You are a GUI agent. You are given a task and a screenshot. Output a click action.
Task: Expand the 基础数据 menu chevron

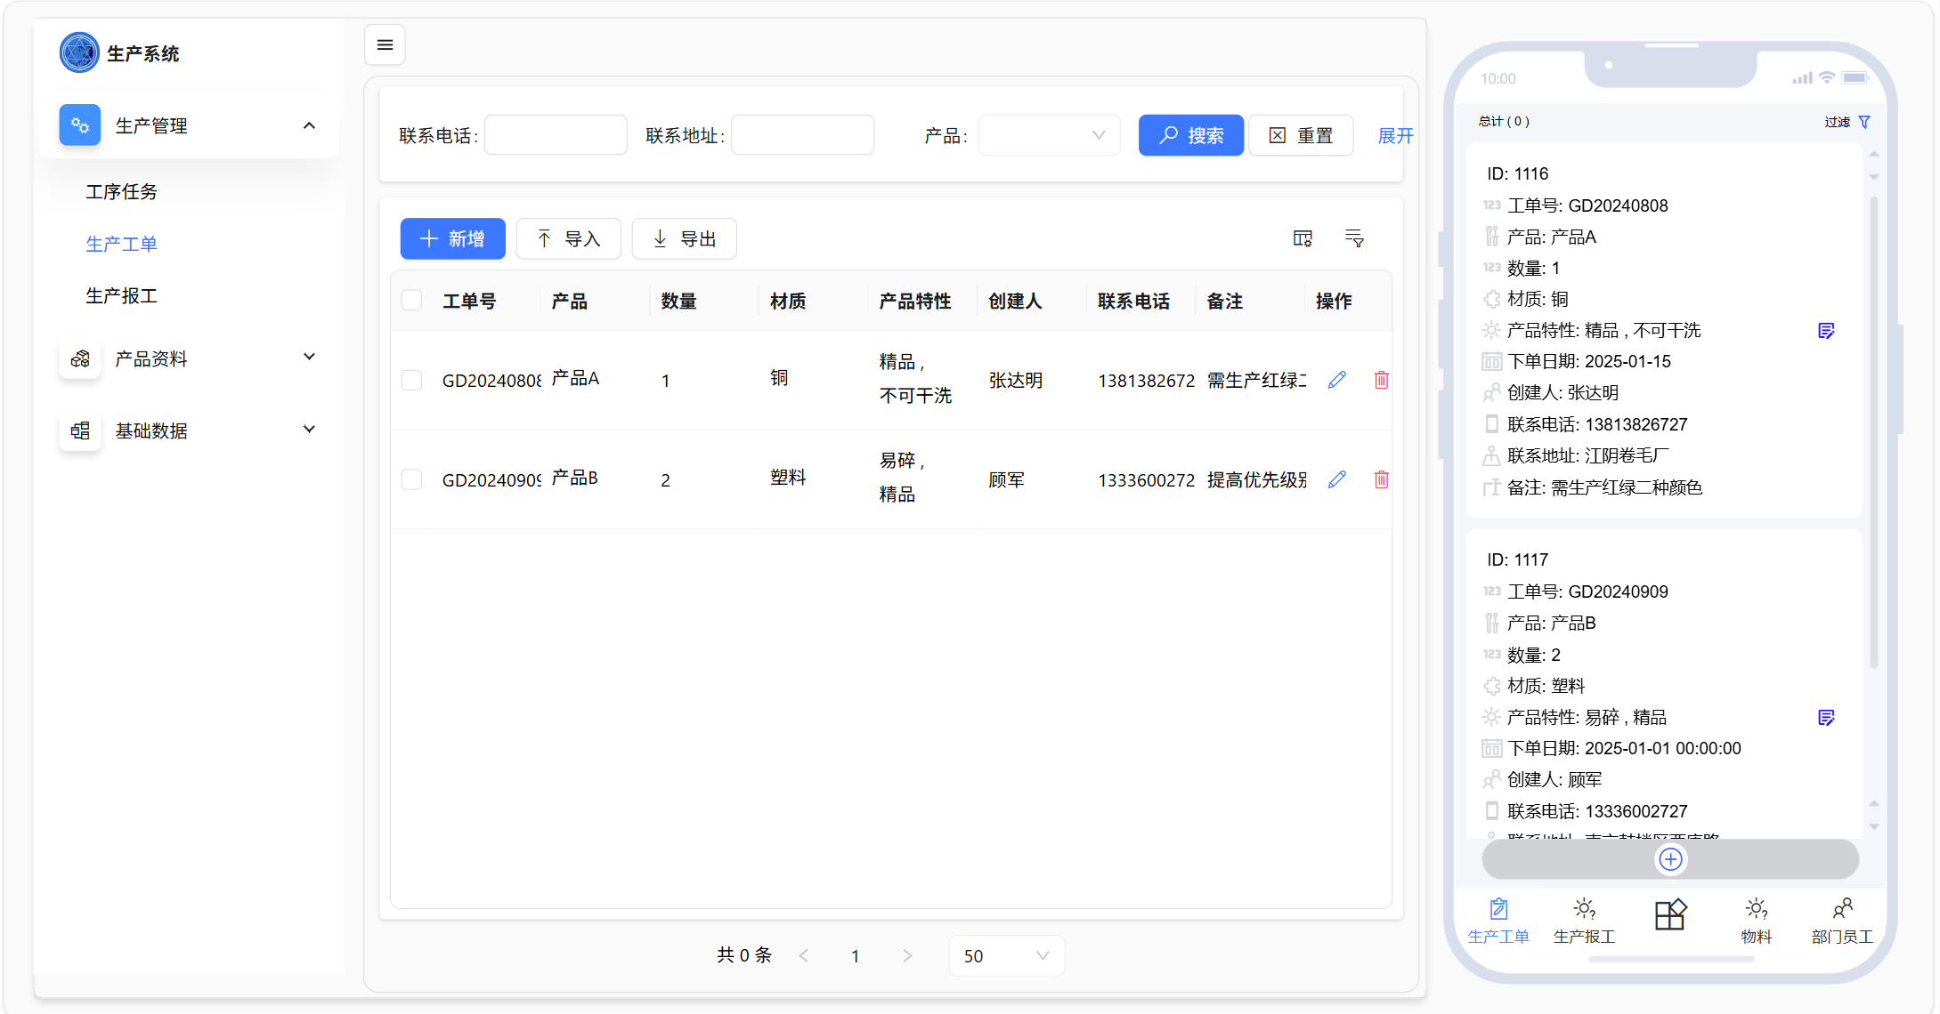coord(309,429)
